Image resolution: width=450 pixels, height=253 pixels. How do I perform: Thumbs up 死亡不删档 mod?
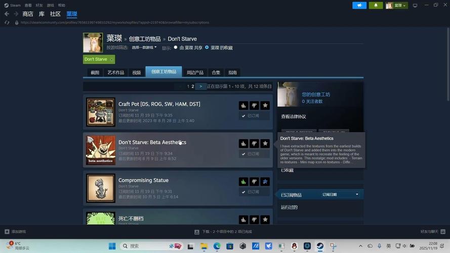(x=243, y=220)
